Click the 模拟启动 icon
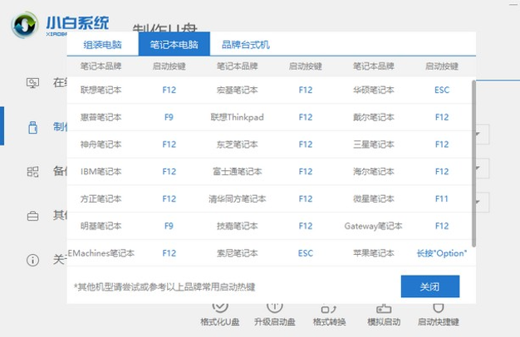520x337 pixels. pos(384,309)
